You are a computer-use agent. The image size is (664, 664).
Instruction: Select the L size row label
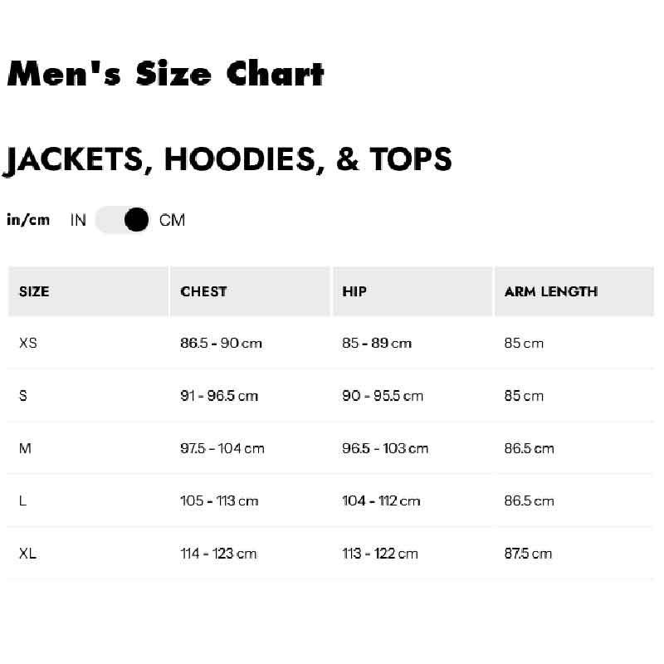coord(22,501)
